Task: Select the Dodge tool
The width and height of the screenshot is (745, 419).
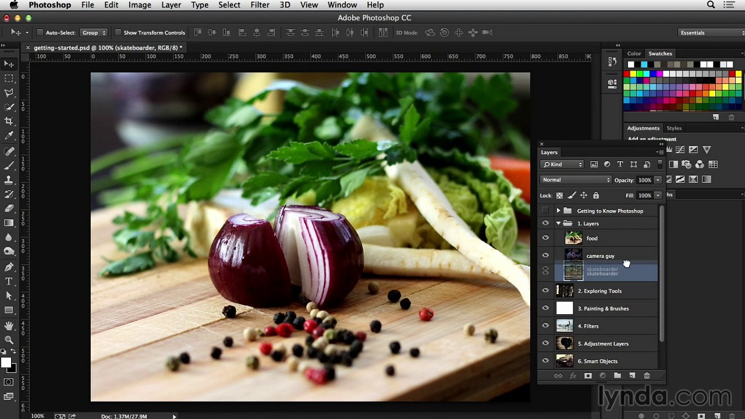Action: click(9, 251)
